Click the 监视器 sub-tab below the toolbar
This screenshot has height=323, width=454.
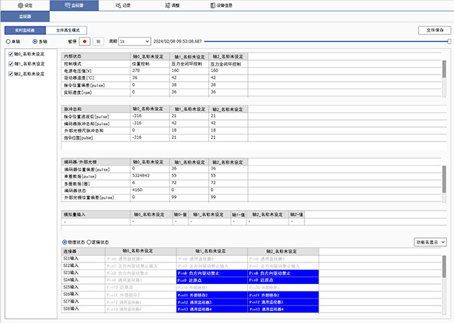coord(24,15)
